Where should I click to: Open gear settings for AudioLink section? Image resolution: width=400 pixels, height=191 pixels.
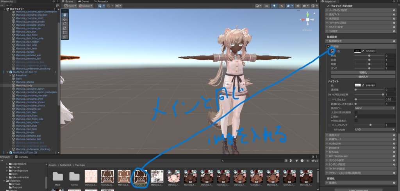(x=394, y=143)
